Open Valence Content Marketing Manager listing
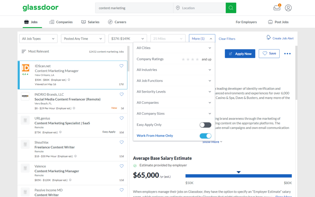This screenshot has height=197, width=315. click(x=57, y=171)
